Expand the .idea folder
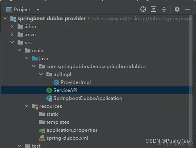This screenshot has height=148, width=196. click(x=12, y=27)
